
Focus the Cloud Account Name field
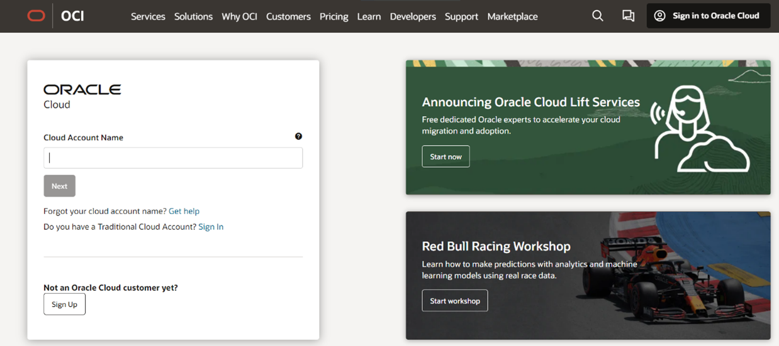(173, 158)
